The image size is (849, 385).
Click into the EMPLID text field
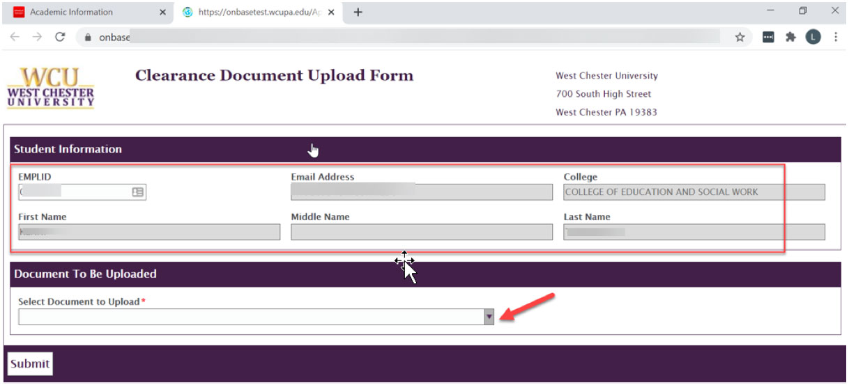click(x=73, y=192)
